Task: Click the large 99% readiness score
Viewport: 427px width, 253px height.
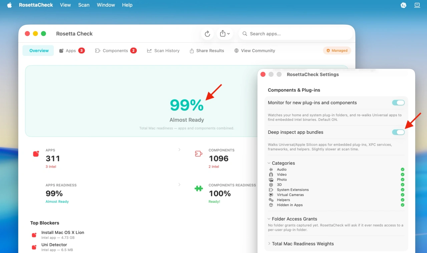Action: click(x=187, y=105)
